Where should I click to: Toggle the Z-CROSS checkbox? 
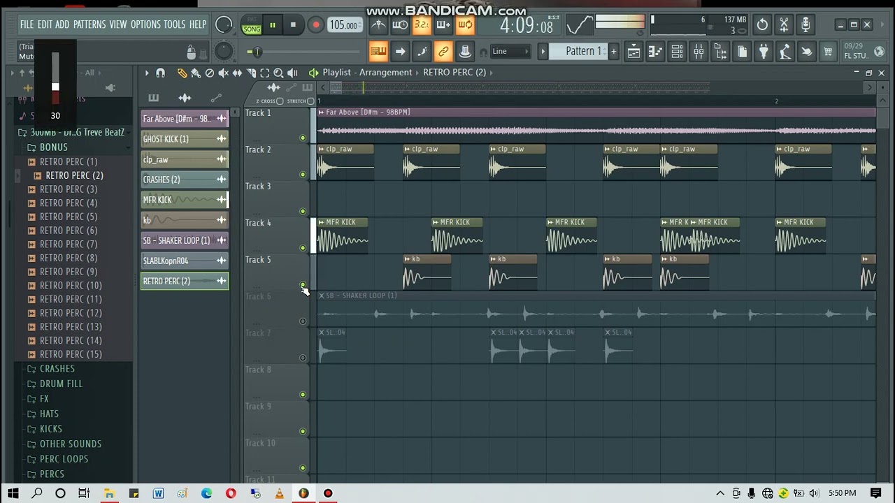[280, 101]
